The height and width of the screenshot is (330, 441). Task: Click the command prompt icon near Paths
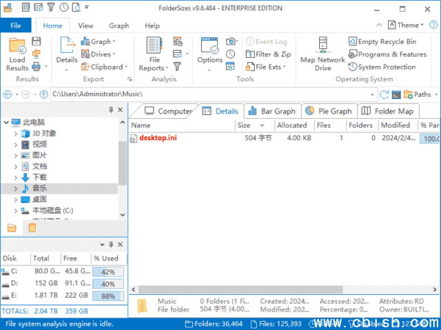click(x=396, y=95)
